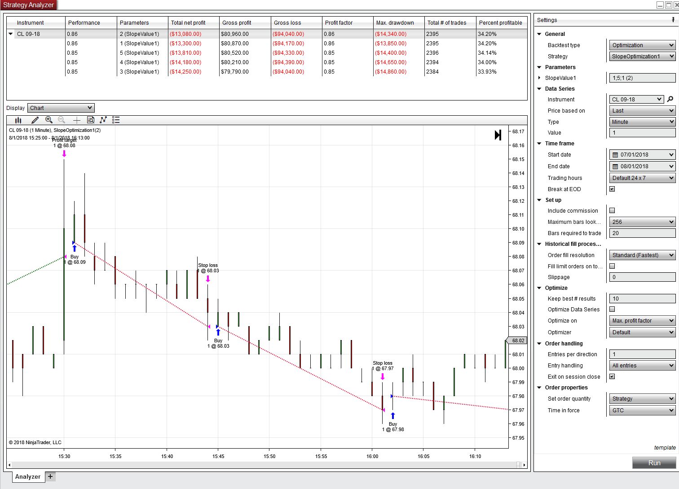This screenshot has height=489, width=679.
Task: Toggle the Exit on session close checkbox
Action: [612, 376]
